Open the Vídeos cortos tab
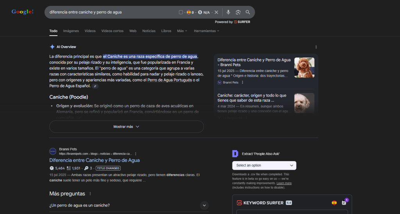The width and height of the screenshot is (400, 214). point(112,31)
